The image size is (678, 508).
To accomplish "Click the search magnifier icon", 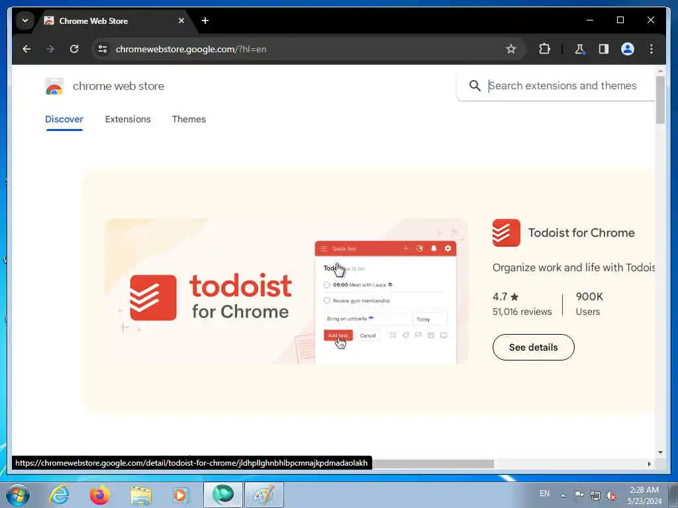I will (x=475, y=85).
